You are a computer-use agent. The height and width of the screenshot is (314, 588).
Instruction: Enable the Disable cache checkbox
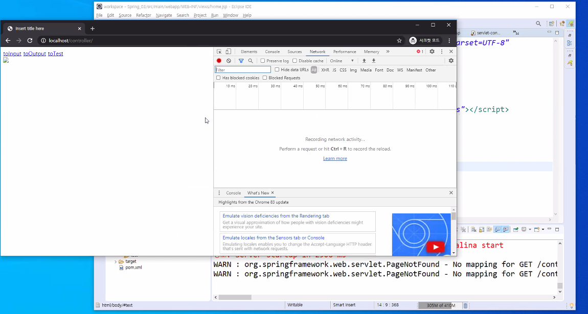coord(295,61)
